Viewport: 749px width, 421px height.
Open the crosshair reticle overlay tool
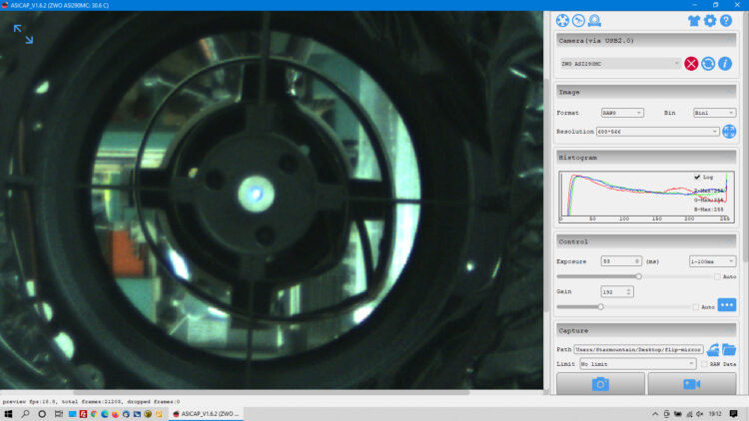coord(562,21)
